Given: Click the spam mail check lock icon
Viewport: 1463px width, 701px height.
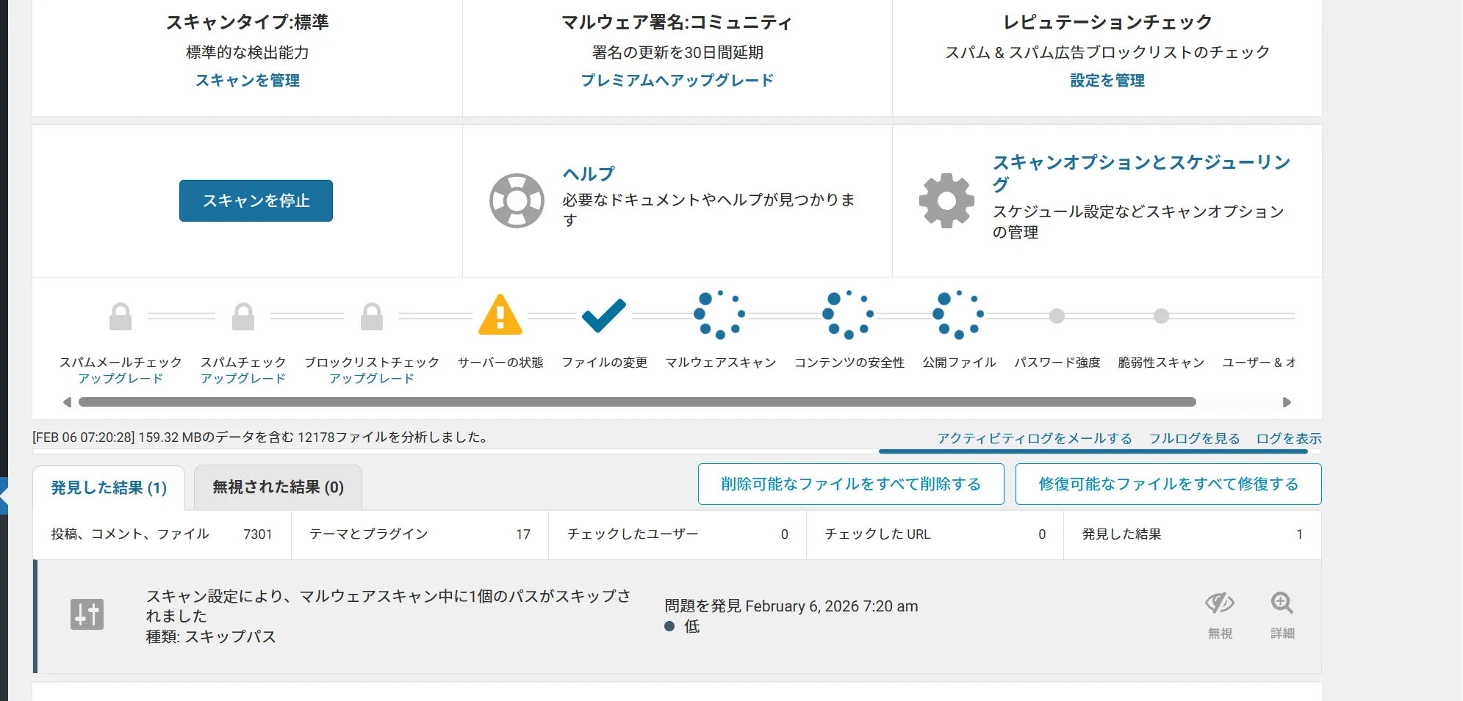Looking at the screenshot, I should tap(121, 317).
